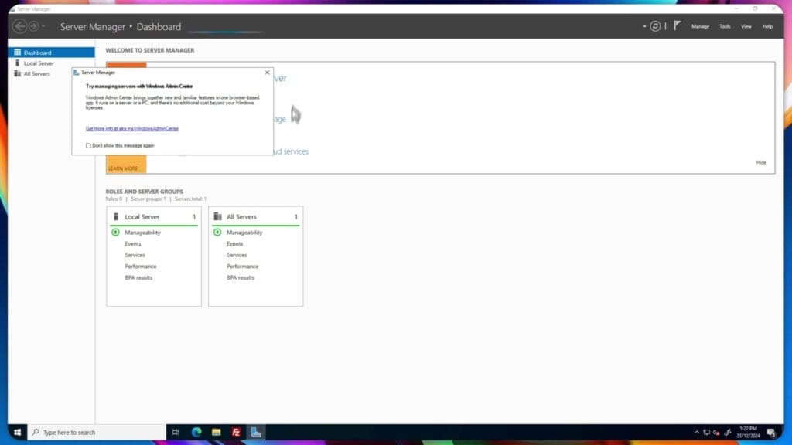792x445 pixels.
Task: Launch FileZilla from the taskbar
Action: coord(237,432)
